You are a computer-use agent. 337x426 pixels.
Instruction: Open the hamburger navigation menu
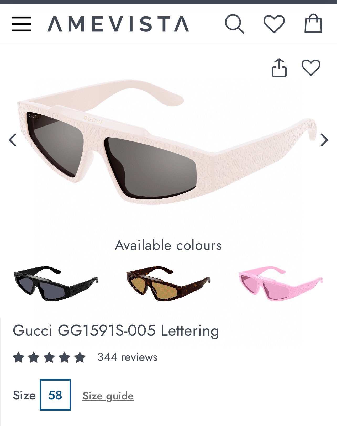tap(22, 24)
